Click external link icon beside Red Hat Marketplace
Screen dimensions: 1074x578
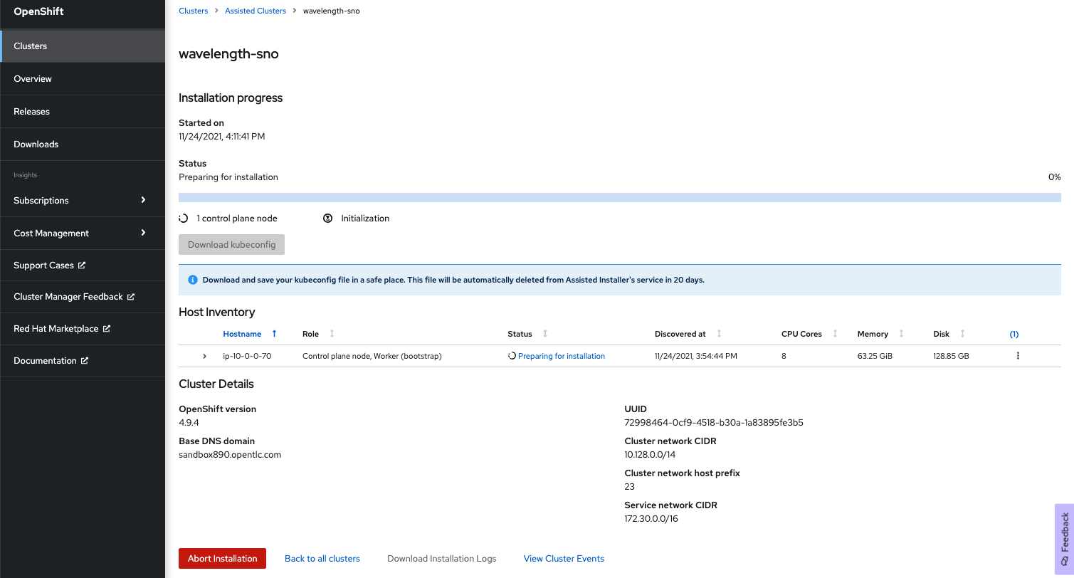[107, 329]
